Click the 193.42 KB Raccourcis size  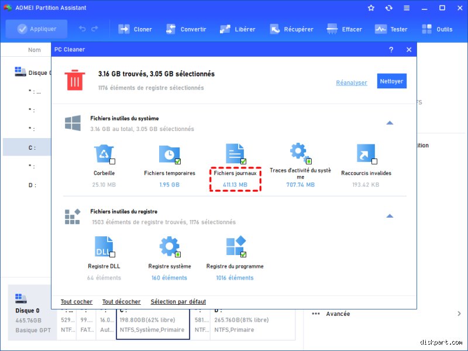coord(366,184)
